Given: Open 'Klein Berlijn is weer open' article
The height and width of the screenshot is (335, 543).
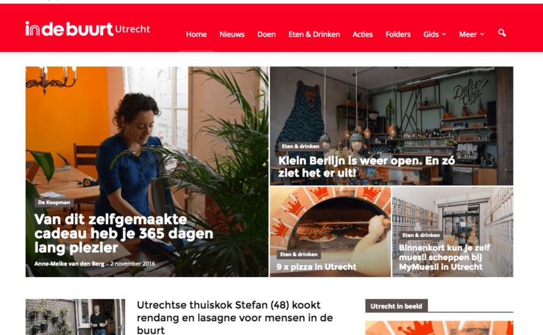Looking at the screenshot, I should (367, 167).
